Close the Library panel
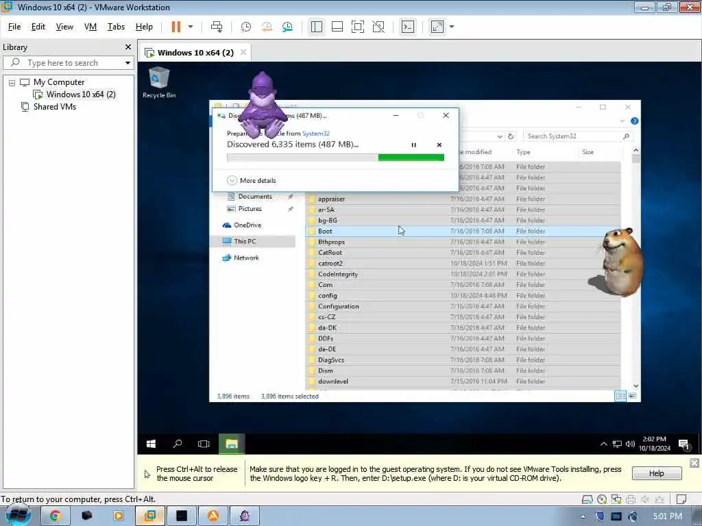The width and height of the screenshot is (702, 526). pyautogui.click(x=128, y=47)
